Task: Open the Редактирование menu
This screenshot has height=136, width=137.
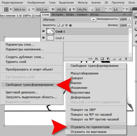Action: [12, 3]
